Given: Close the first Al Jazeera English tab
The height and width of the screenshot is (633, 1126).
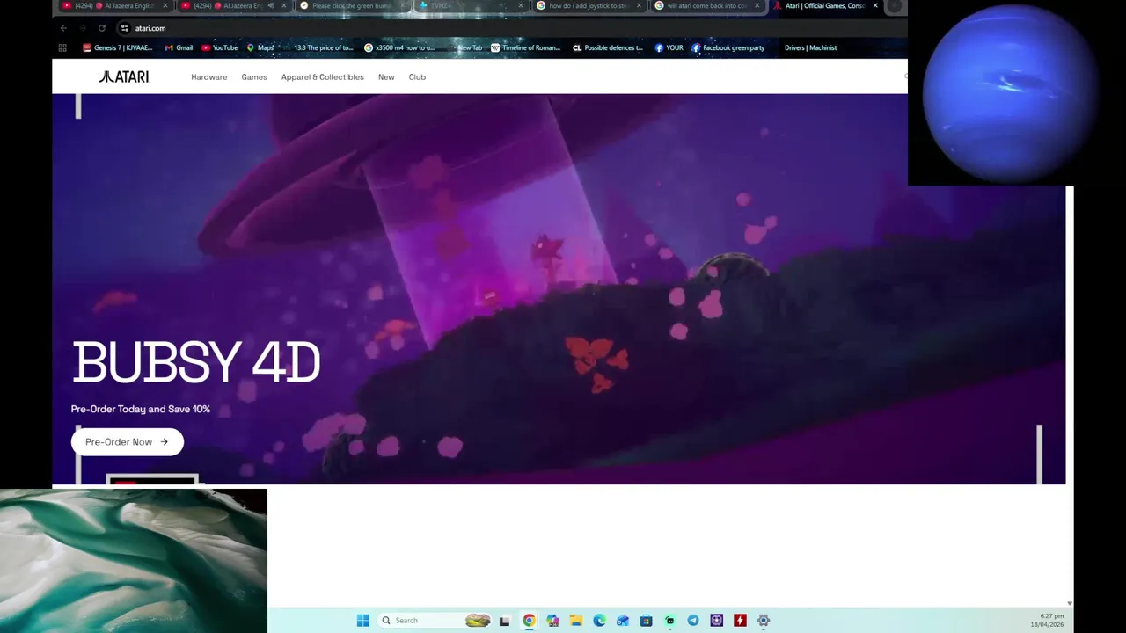Looking at the screenshot, I should point(165,6).
